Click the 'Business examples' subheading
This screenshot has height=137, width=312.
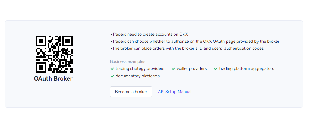[128, 61]
